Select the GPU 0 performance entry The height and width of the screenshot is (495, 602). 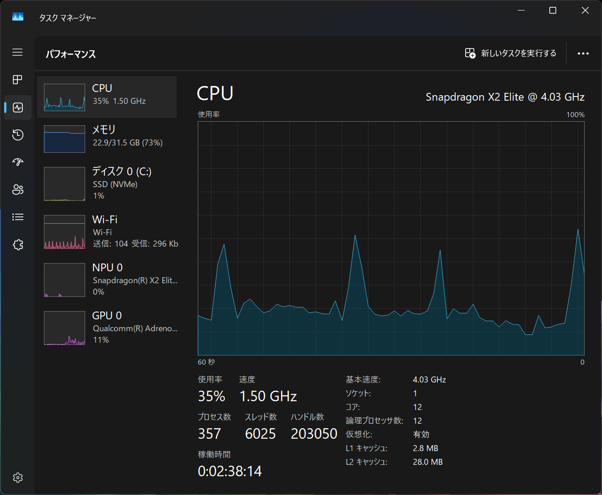click(107, 328)
